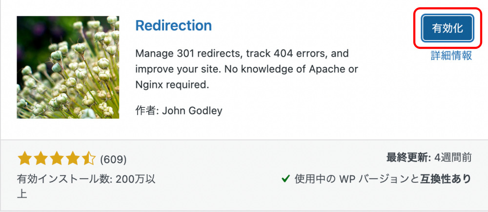Click the Redirection plugin flower thumbnail

point(68,67)
